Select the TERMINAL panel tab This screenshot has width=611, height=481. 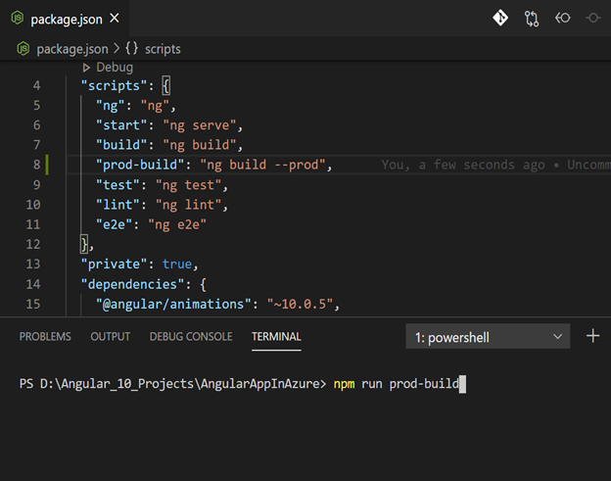[x=276, y=336]
